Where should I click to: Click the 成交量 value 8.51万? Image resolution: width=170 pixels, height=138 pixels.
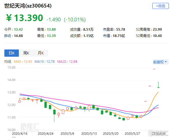[88, 30]
